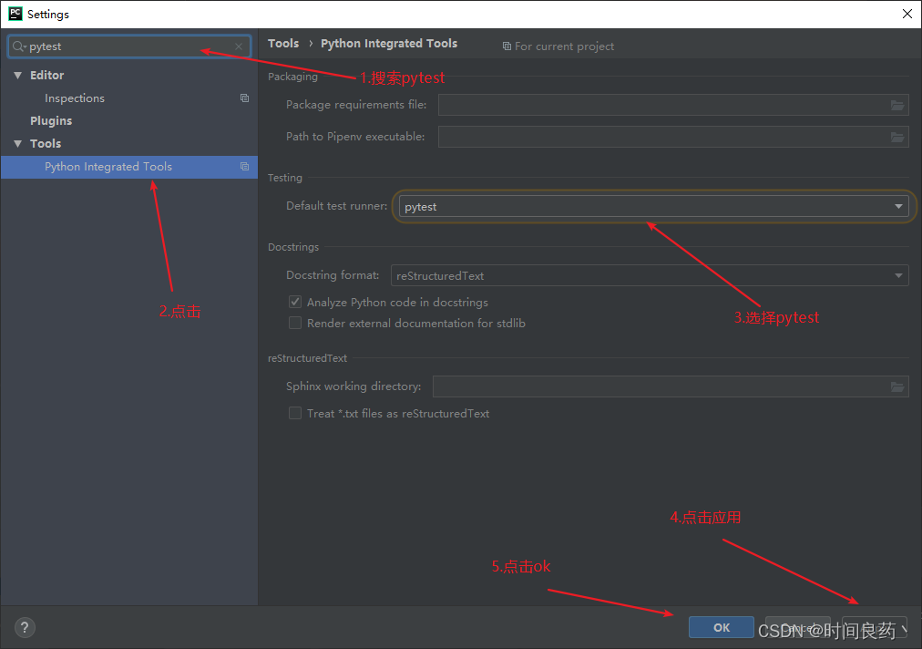Screen dimensions: 922x649
Task: Select the Editor category
Action: [x=47, y=76]
